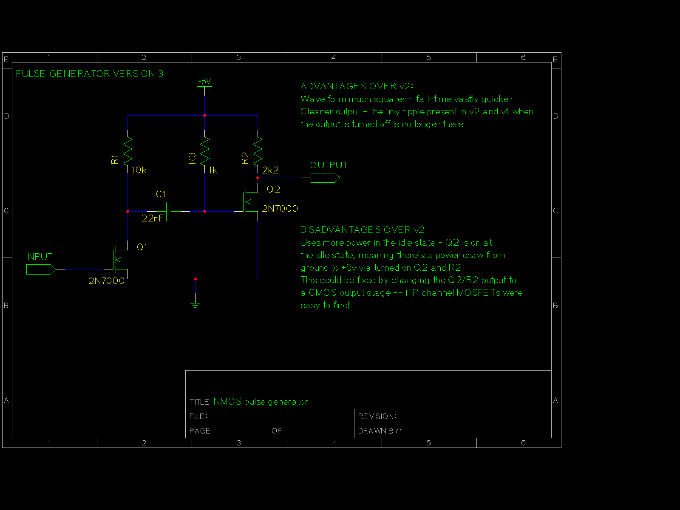680x510 pixels.
Task: Select the C1 capacitor symbol
Action: (169, 211)
